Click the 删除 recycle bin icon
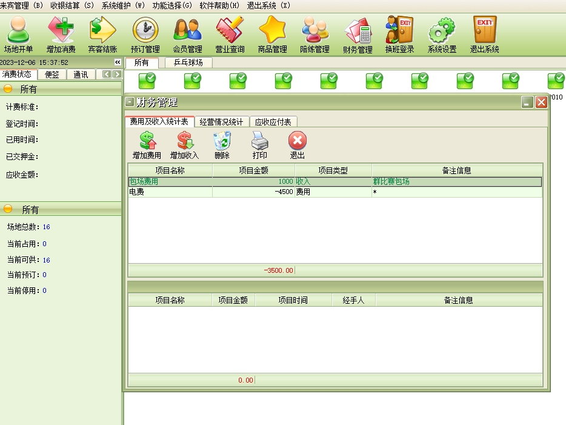The image size is (566, 425). click(x=222, y=146)
